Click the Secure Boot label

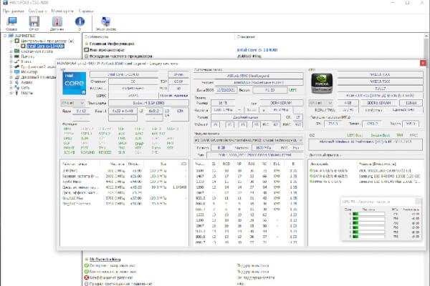point(380,135)
